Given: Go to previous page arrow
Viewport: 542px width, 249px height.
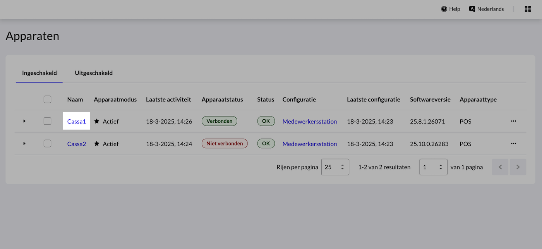Looking at the screenshot, I should pyautogui.click(x=500, y=167).
